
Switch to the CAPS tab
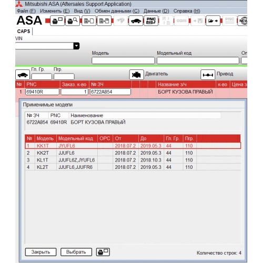tap(24, 32)
